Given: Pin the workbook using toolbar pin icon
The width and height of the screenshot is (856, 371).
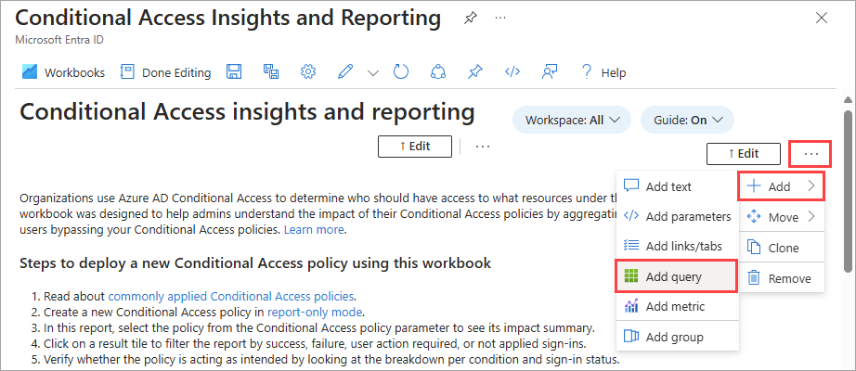Looking at the screenshot, I should (x=475, y=71).
